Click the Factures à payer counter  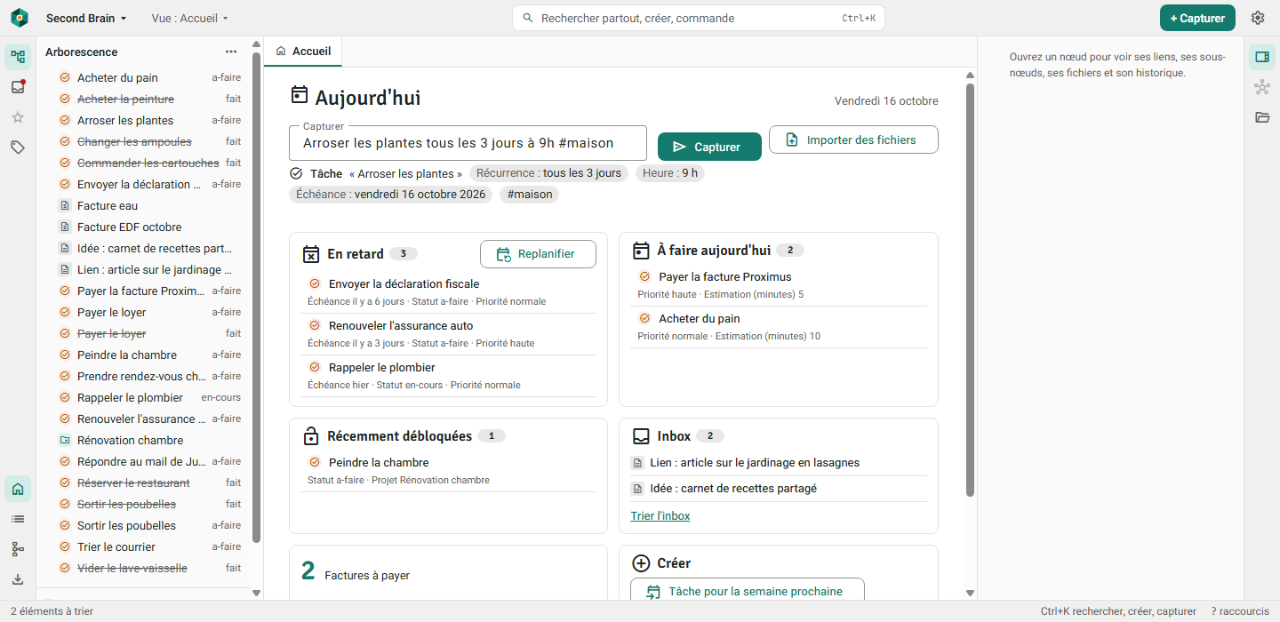point(356,571)
